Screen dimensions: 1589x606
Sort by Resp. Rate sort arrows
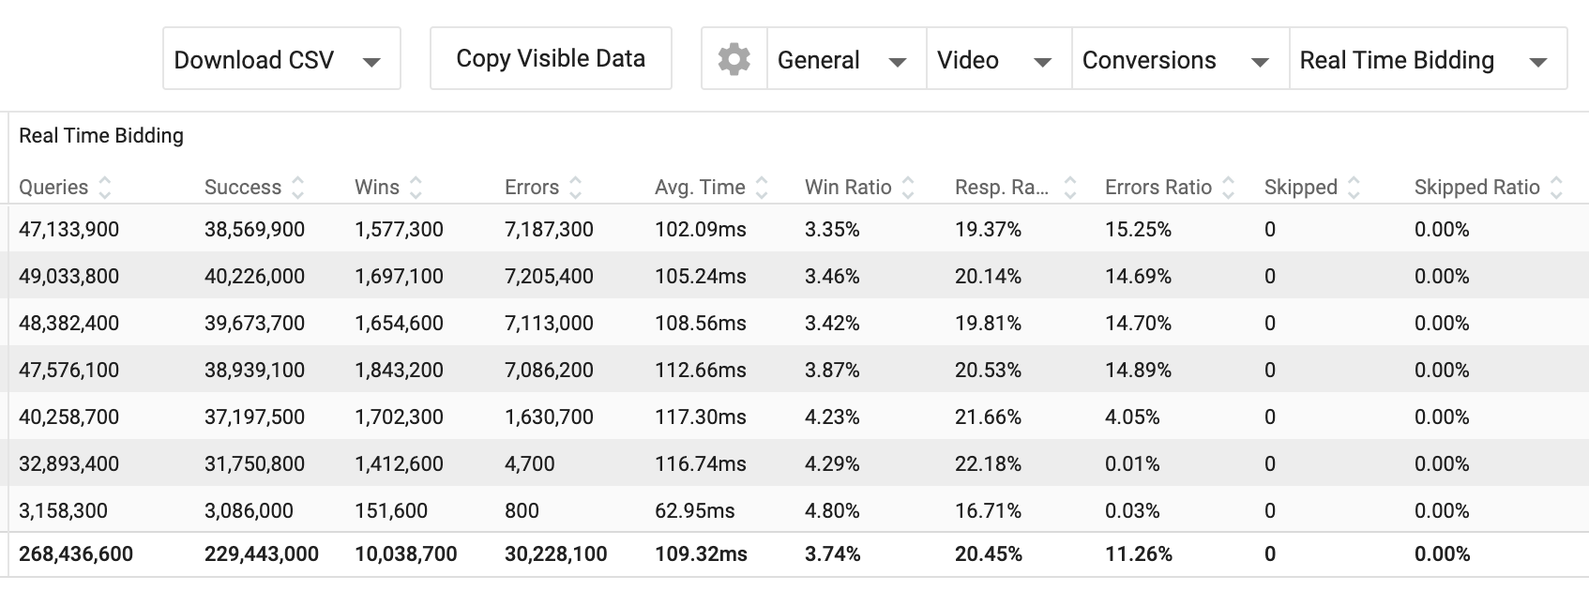pos(1069,188)
